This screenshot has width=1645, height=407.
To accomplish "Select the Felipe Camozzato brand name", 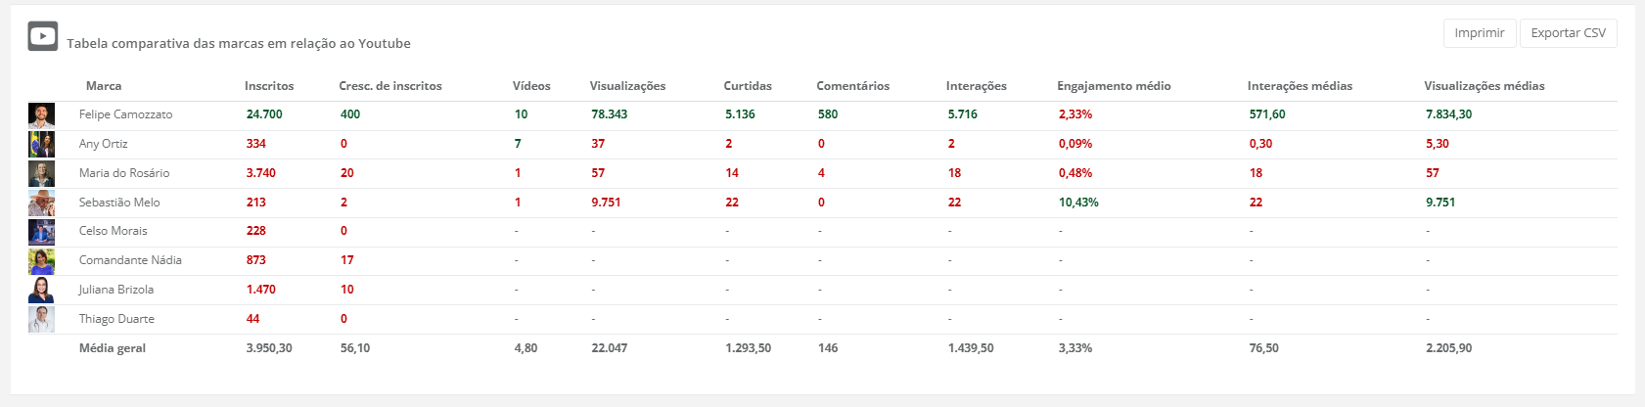I will tap(125, 114).
